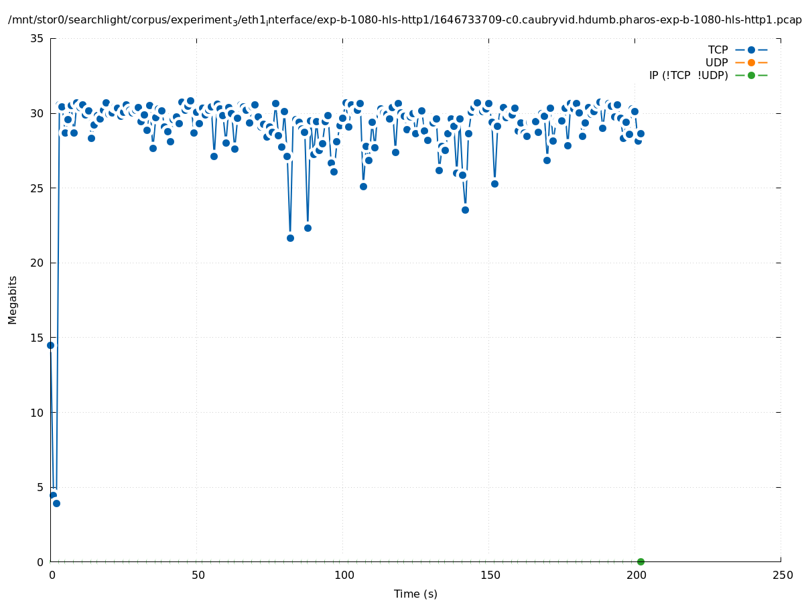Click the Megabits y-axis label
This screenshot has height=603, width=802.
[13, 299]
